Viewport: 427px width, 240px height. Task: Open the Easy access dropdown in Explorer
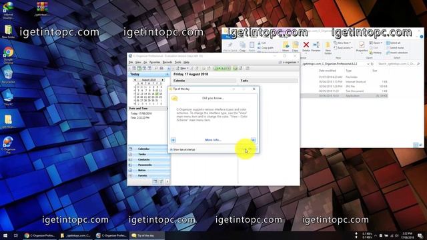coord(343,48)
